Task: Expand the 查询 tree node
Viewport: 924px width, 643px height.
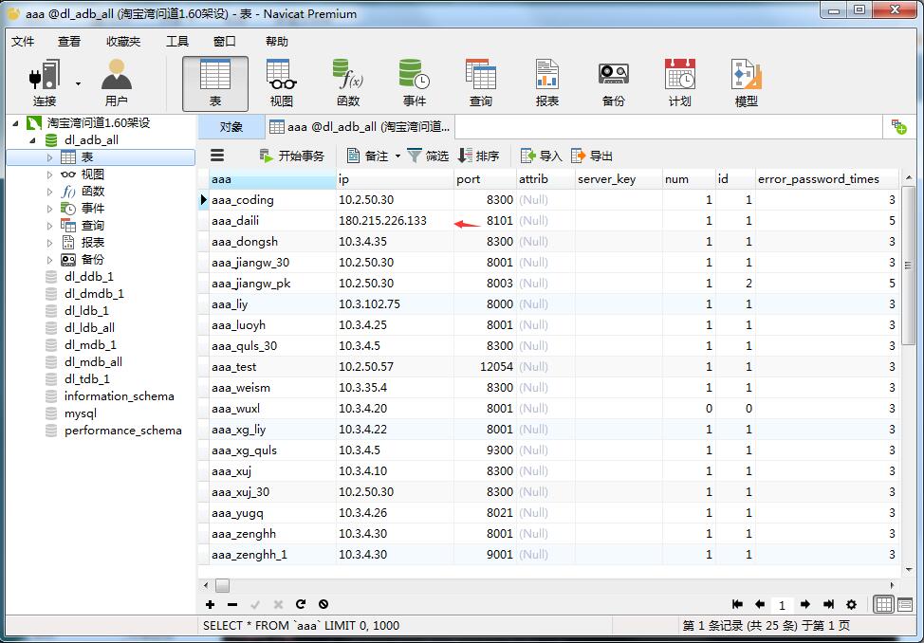Action: [x=49, y=226]
